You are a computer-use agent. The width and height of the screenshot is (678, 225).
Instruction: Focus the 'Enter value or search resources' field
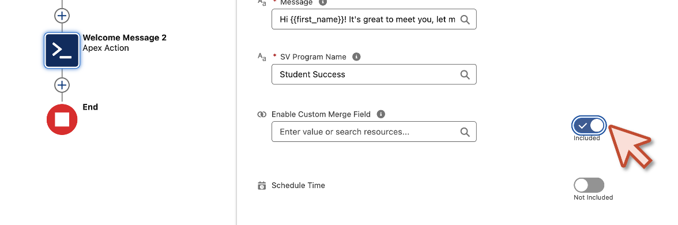[374, 132]
